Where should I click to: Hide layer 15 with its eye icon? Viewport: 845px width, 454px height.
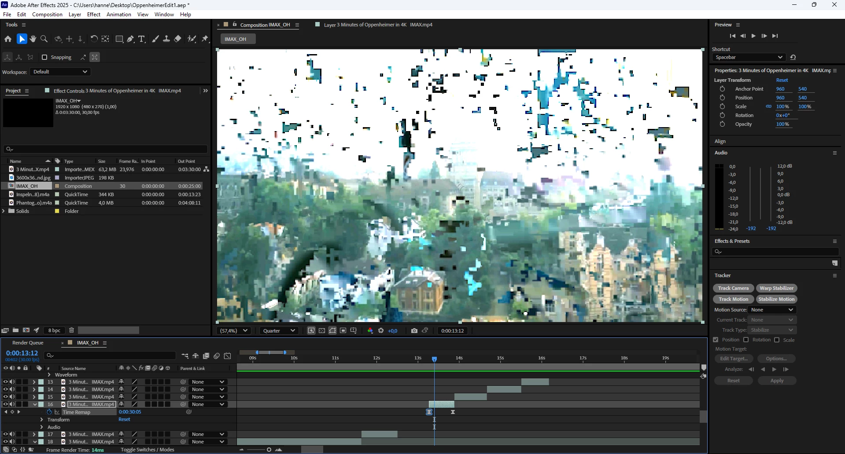click(x=5, y=397)
